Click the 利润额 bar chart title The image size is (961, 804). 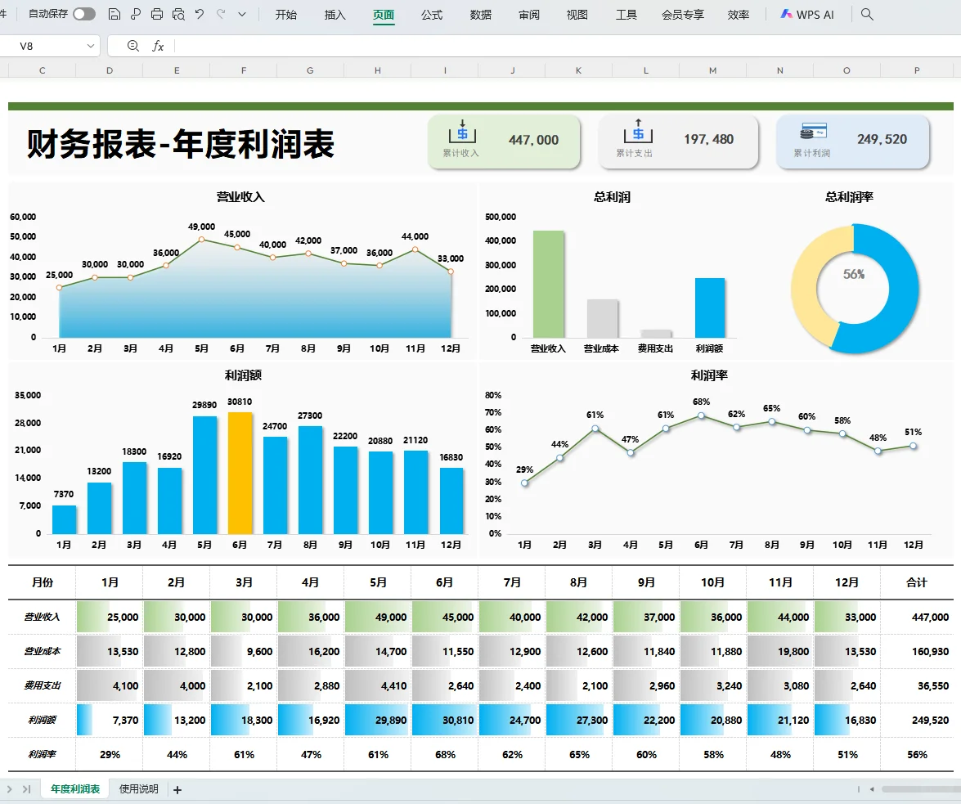[x=243, y=375]
